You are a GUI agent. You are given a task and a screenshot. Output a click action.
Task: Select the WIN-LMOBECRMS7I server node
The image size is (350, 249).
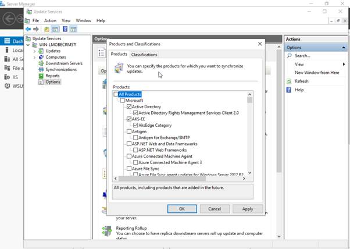tap(58, 45)
